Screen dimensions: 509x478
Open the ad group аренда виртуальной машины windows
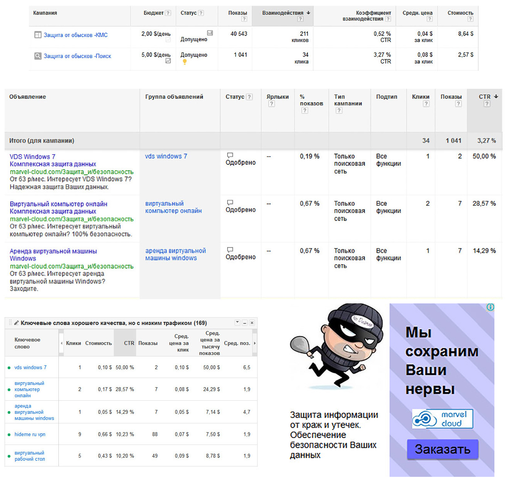coord(175,255)
